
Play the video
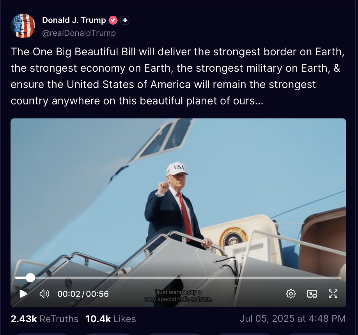[x=23, y=294]
